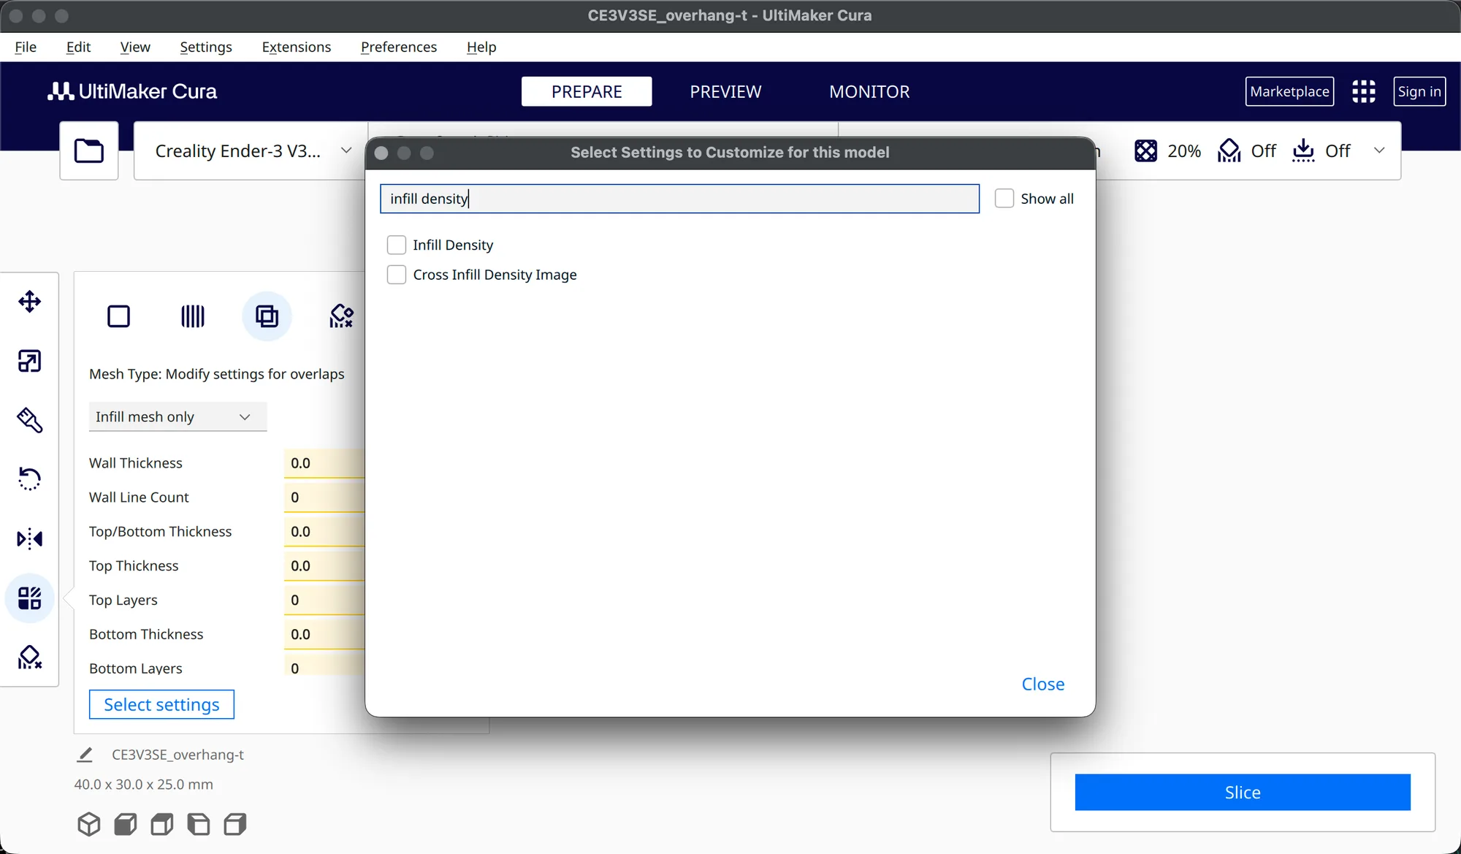Viewport: 1461px width, 854px height.
Task: Close the settings selection dialog
Action: [x=1042, y=684]
